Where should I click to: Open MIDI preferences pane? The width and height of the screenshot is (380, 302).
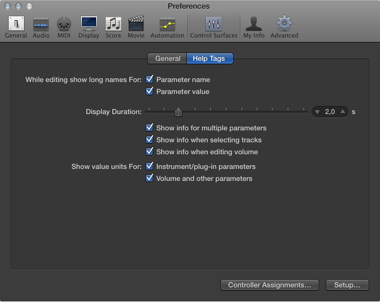(x=64, y=27)
